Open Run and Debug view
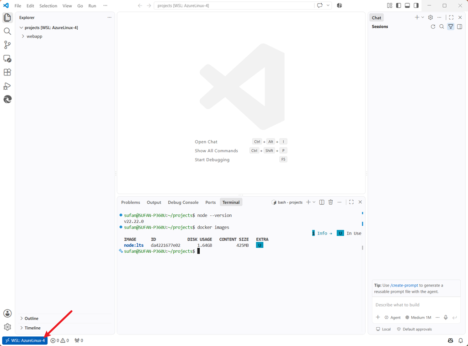Viewport: 468px width, 346px height. click(7, 86)
